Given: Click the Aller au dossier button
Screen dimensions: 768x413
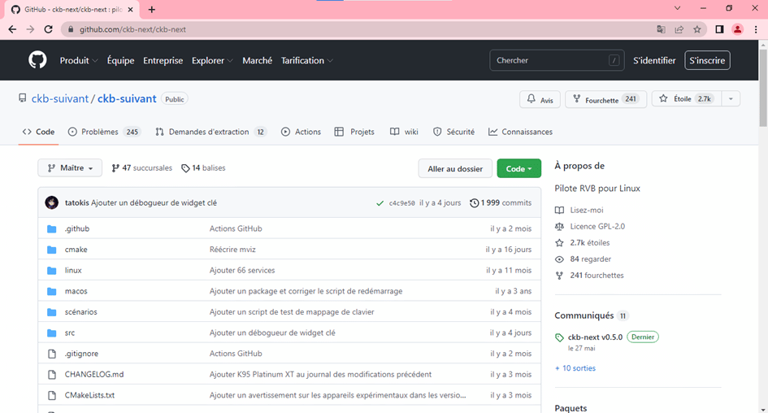Looking at the screenshot, I should pos(455,168).
